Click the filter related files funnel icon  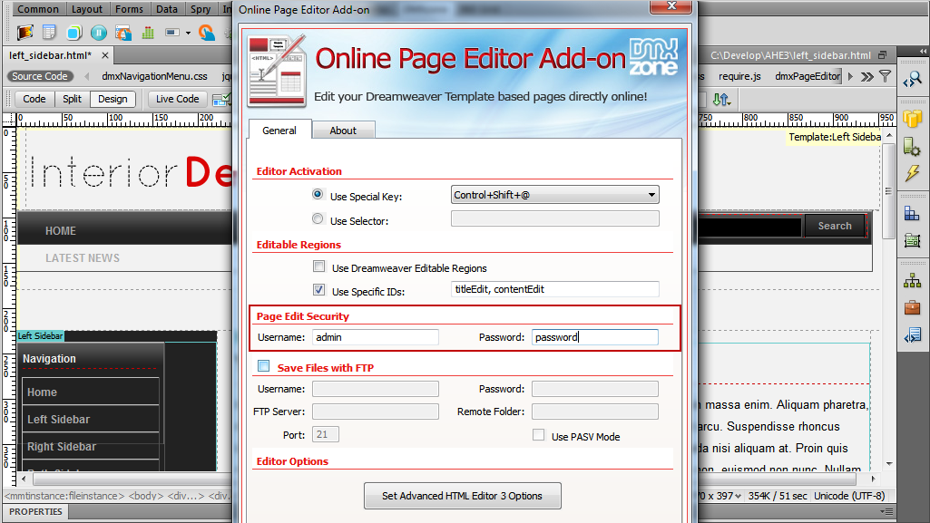[x=885, y=76]
